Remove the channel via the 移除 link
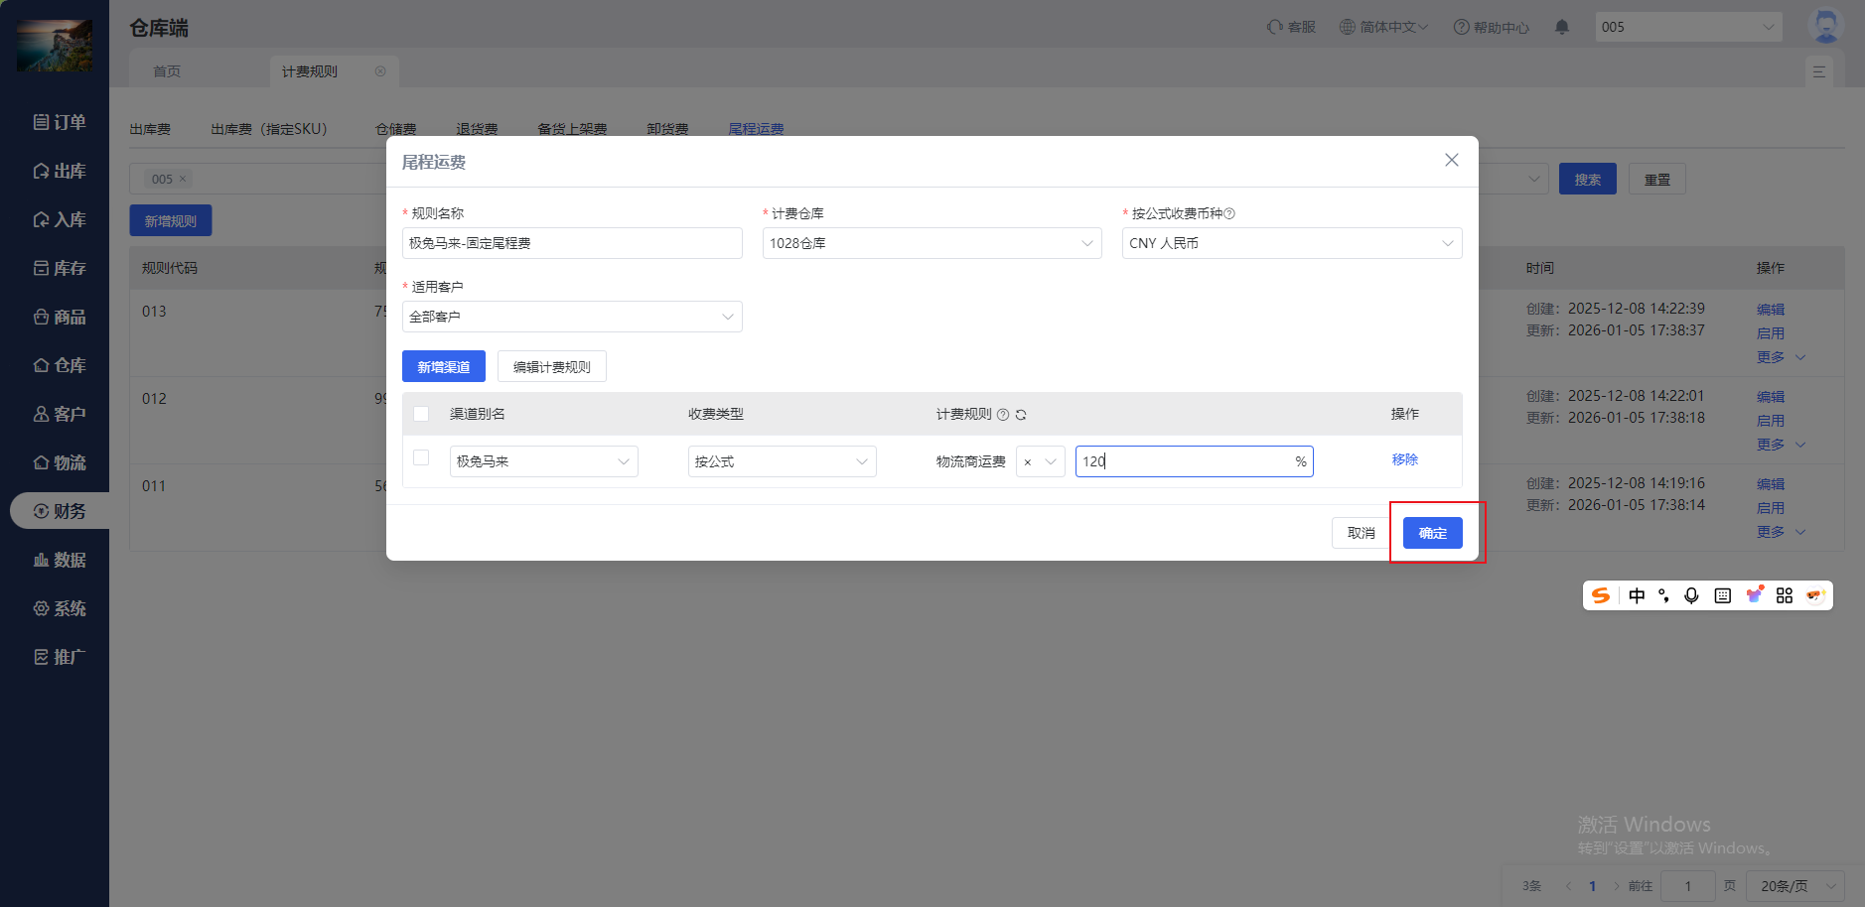Image resolution: width=1865 pixels, height=907 pixels. tap(1404, 459)
